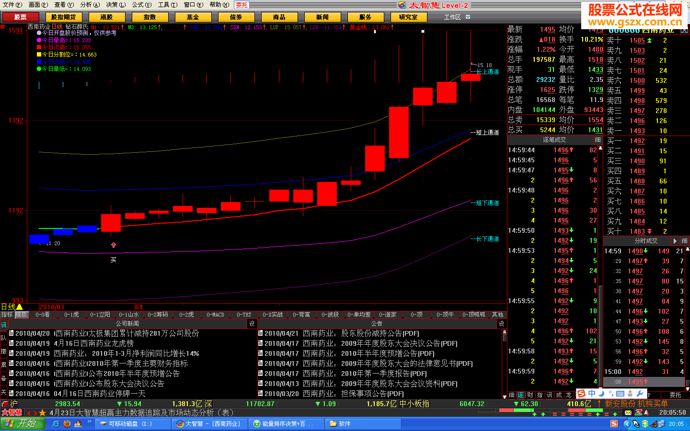This screenshot has width=690, height=431.
Task: Switch to the 0-MACD indicator tab
Action: point(215,315)
